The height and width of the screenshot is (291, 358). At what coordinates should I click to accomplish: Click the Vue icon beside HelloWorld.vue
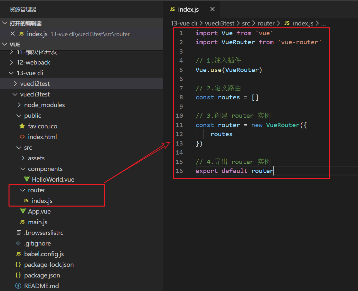pos(26,179)
